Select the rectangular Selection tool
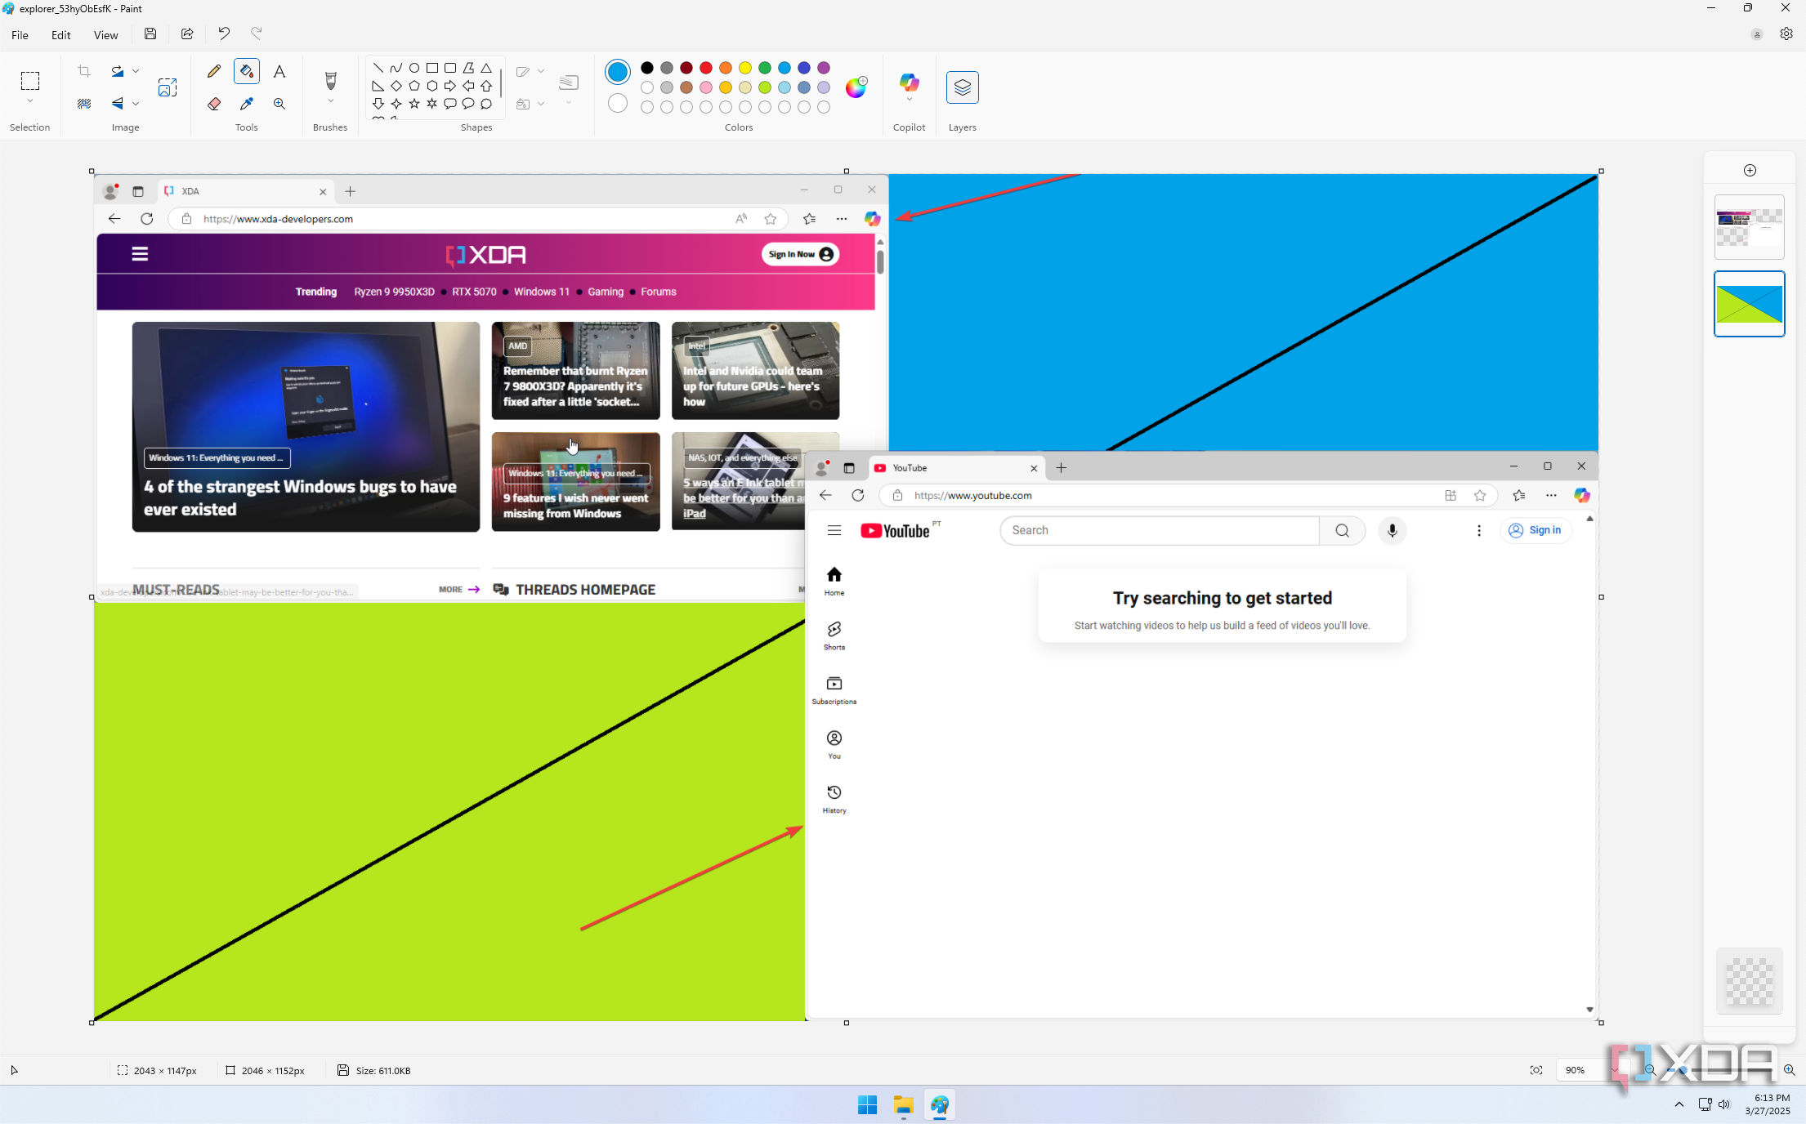The height and width of the screenshot is (1124, 1806). pyautogui.click(x=30, y=81)
